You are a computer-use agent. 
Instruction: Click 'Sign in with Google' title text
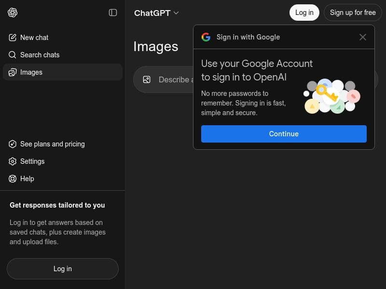pyautogui.click(x=248, y=37)
